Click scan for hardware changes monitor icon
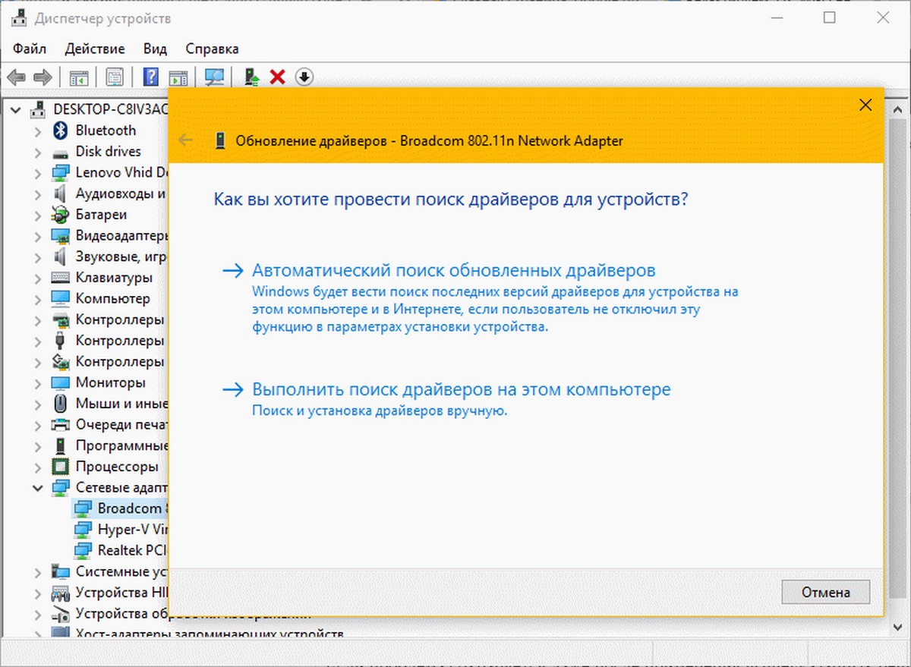 [215, 77]
